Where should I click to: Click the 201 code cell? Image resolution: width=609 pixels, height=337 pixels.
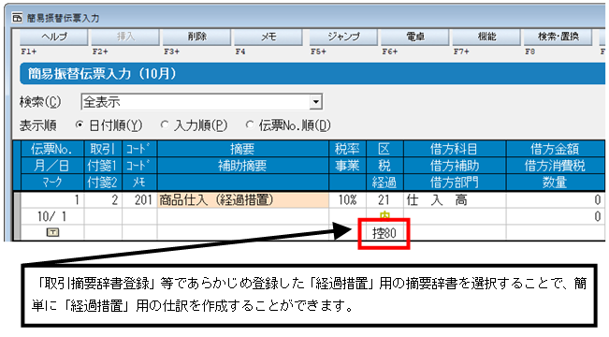(139, 200)
